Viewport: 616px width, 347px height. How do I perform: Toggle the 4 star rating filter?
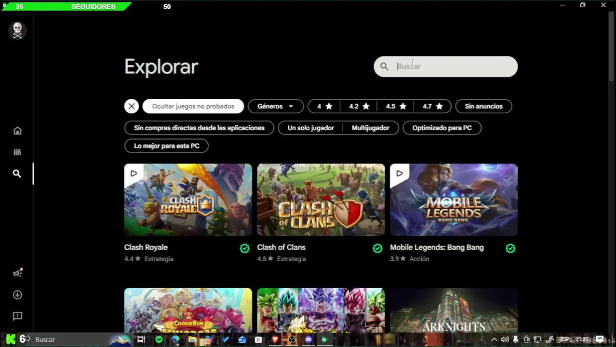(324, 106)
